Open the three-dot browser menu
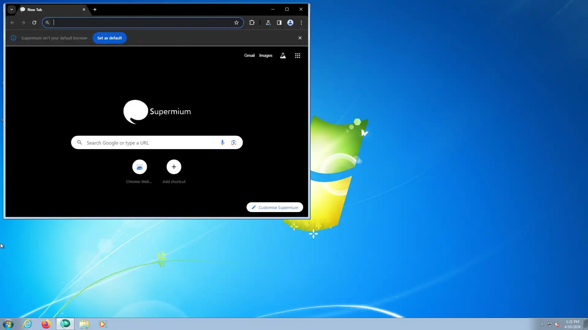This screenshot has width=588, height=330. tap(301, 23)
